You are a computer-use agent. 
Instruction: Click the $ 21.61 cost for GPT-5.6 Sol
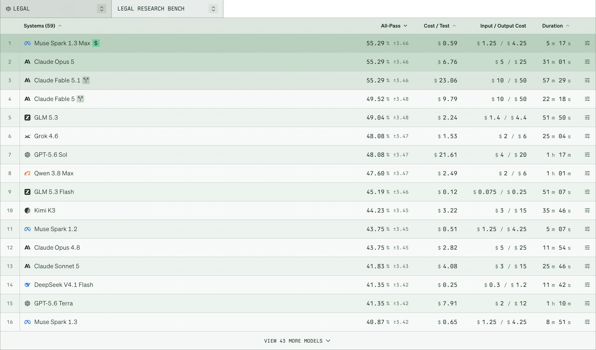point(445,155)
